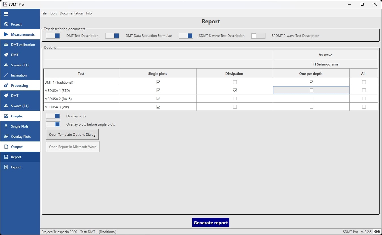Toggle the Overlay plots switch

click(x=53, y=116)
